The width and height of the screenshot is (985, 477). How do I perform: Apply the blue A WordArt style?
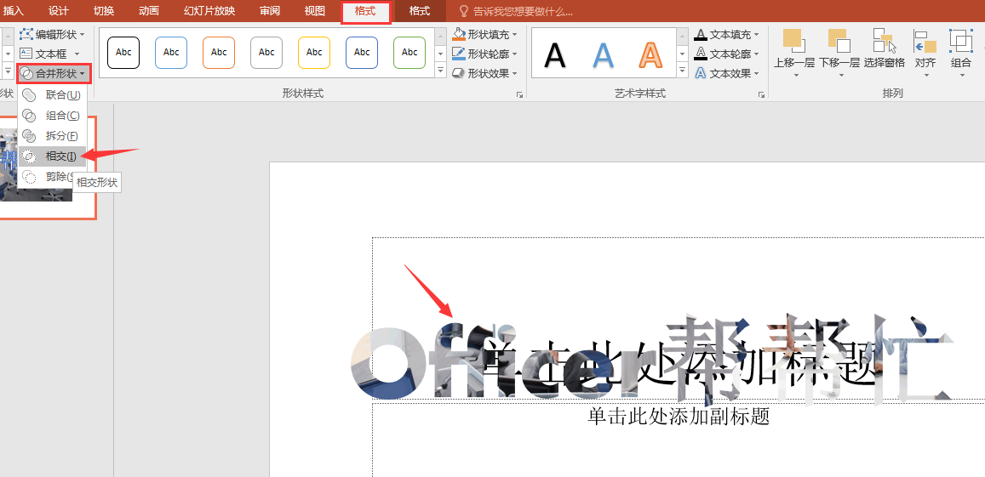tap(603, 54)
